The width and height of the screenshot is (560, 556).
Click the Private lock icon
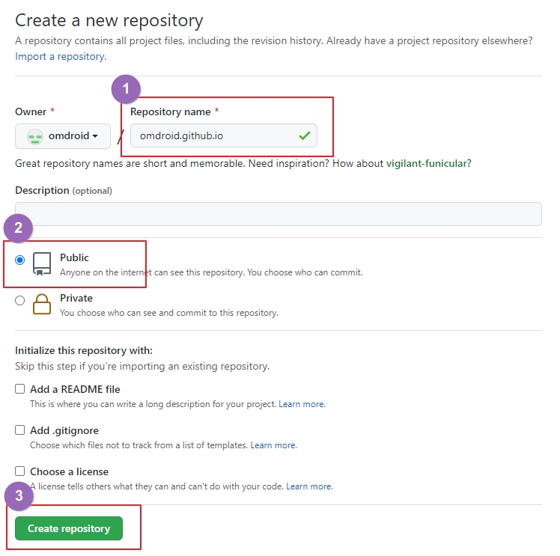[x=42, y=304]
